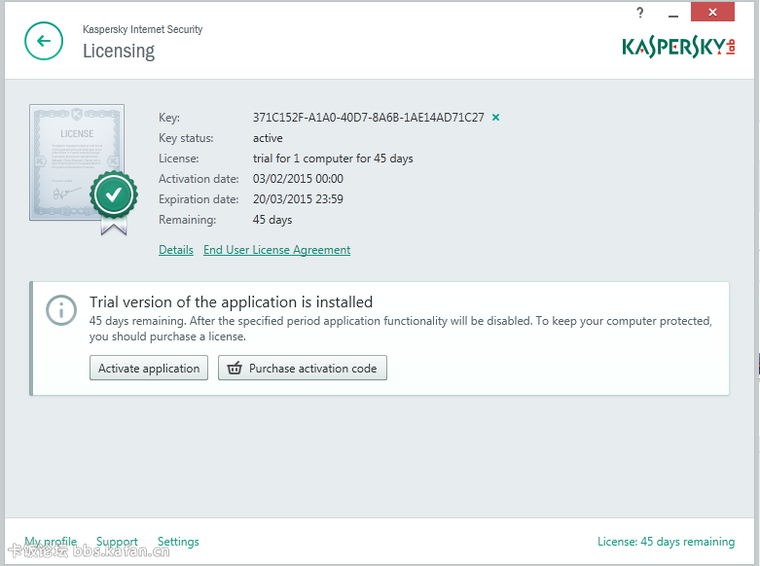Open help via the question mark icon

click(x=640, y=13)
